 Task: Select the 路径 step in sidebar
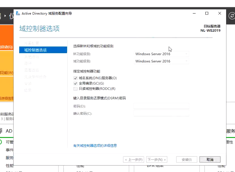pos(28,64)
